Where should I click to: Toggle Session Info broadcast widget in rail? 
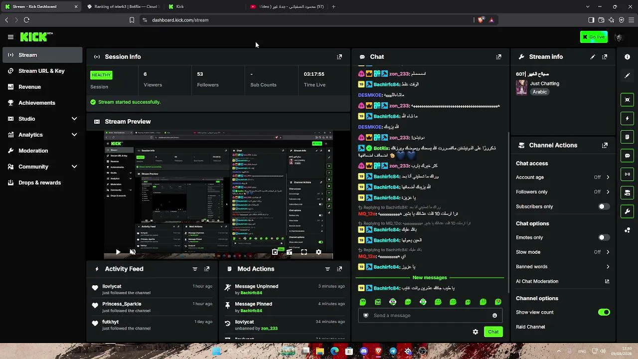coord(628,174)
